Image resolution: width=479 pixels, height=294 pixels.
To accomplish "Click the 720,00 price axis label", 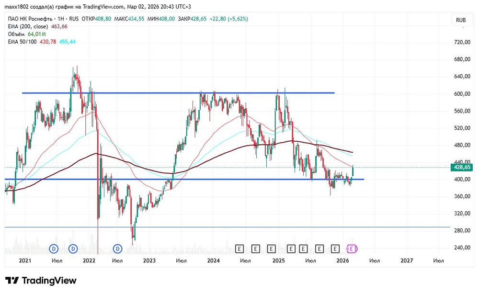I will (x=462, y=42).
